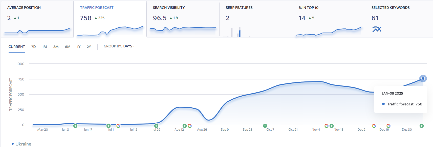Open the Group By Days dropdown
The height and width of the screenshot is (147, 433).
119,46
